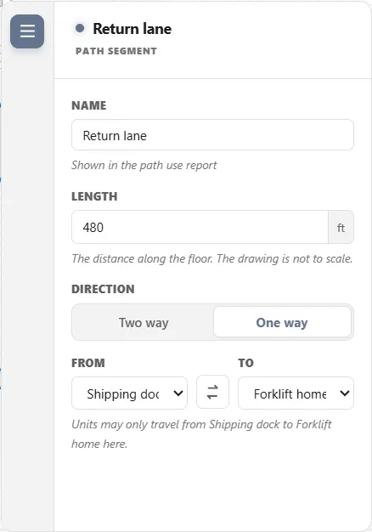372x532 pixels.
Task: Click the LENGTH field label
Action: (94, 196)
